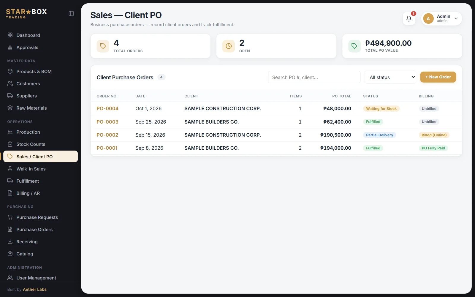This screenshot has width=475, height=297.
Task: Open the Sales / Client PO page
Action: tap(41, 157)
